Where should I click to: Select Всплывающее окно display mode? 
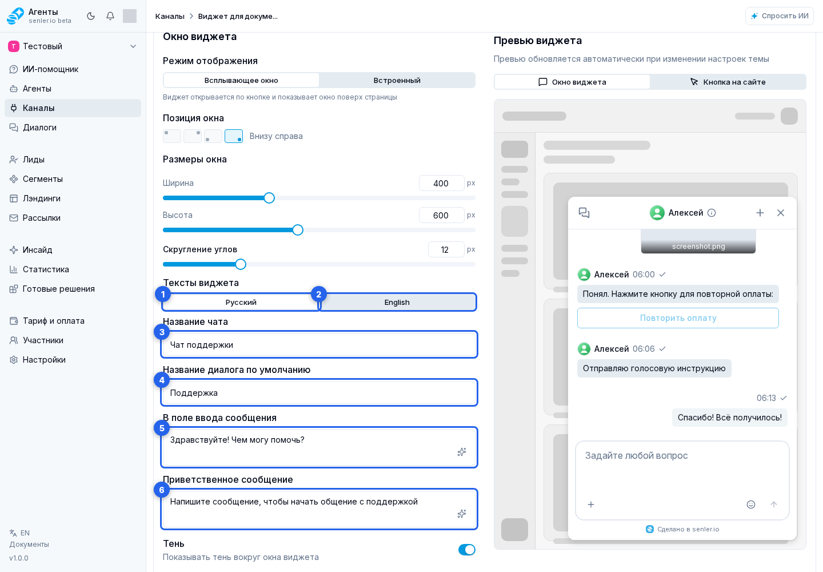click(x=241, y=81)
